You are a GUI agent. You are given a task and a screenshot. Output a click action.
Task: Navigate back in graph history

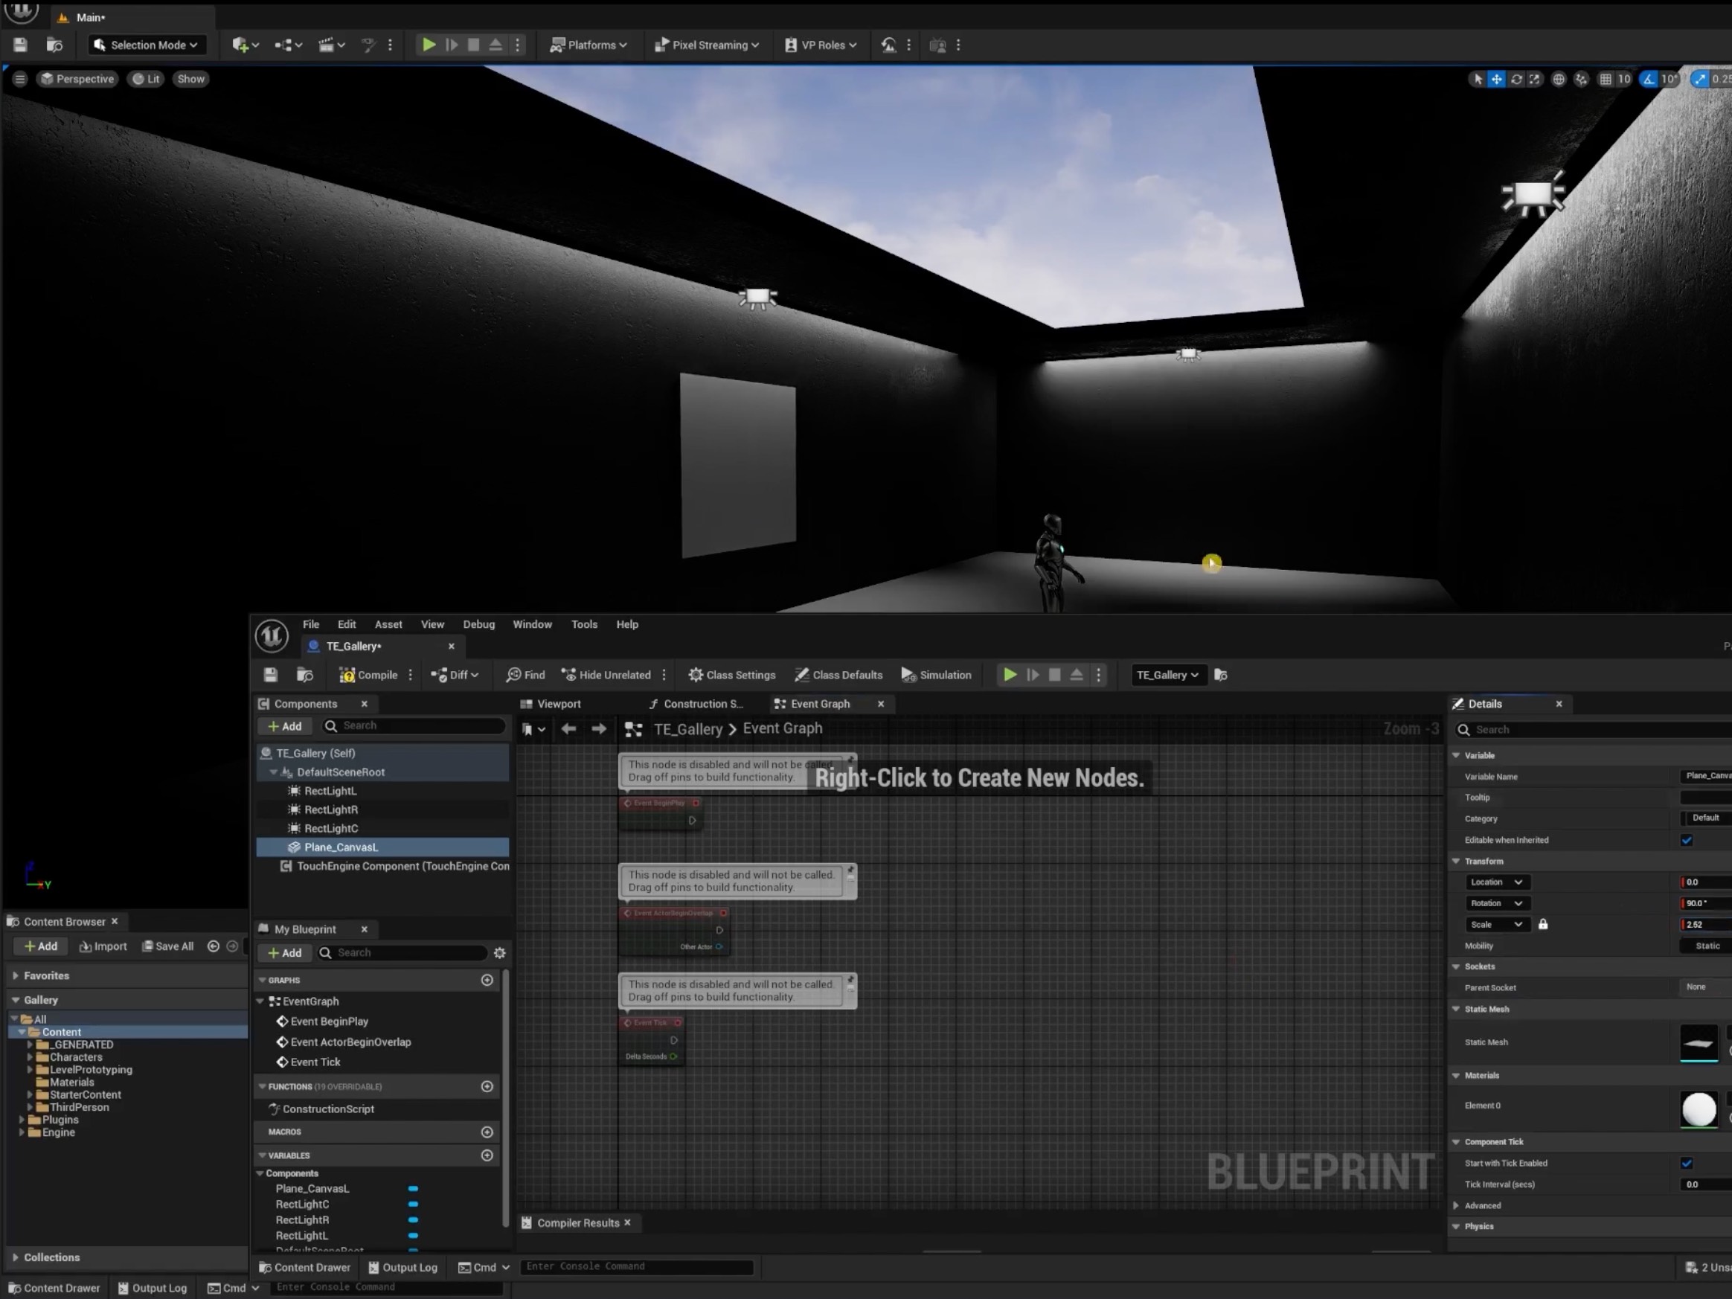tap(568, 729)
